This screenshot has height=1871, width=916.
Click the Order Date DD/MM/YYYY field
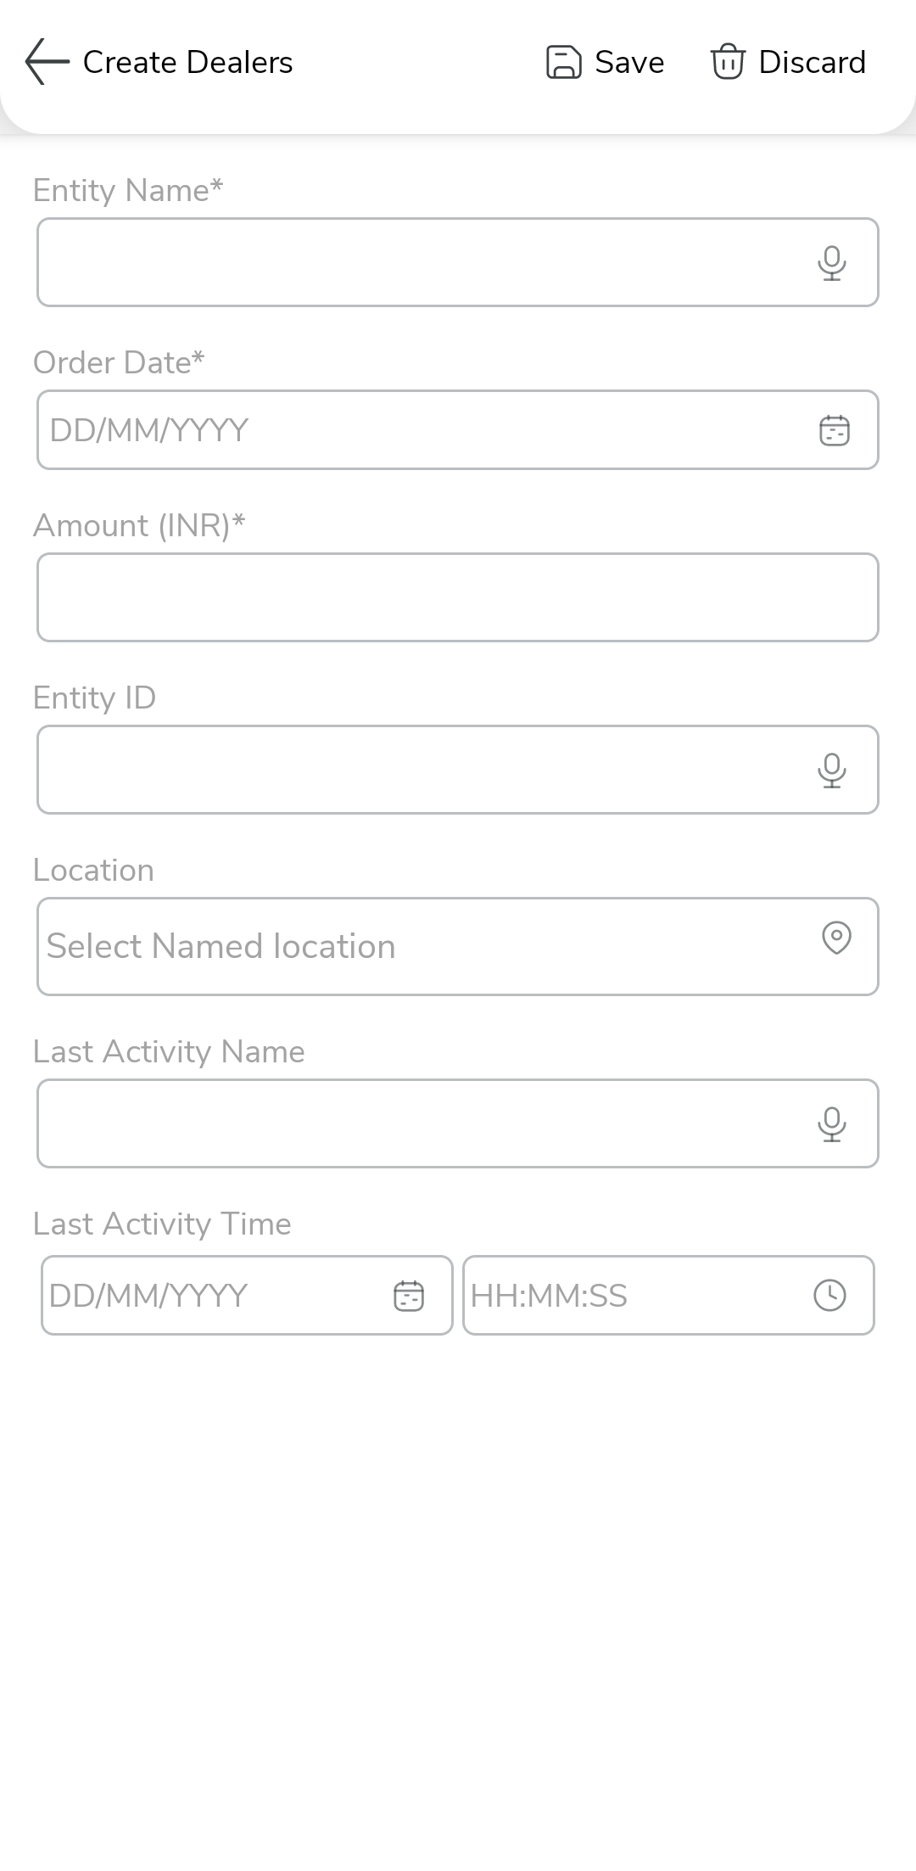tap(416, 430)
